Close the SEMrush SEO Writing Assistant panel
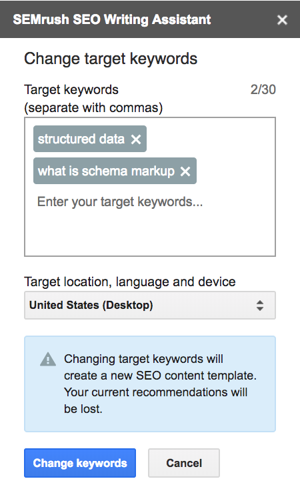300x483 pixels. (282, 20)
